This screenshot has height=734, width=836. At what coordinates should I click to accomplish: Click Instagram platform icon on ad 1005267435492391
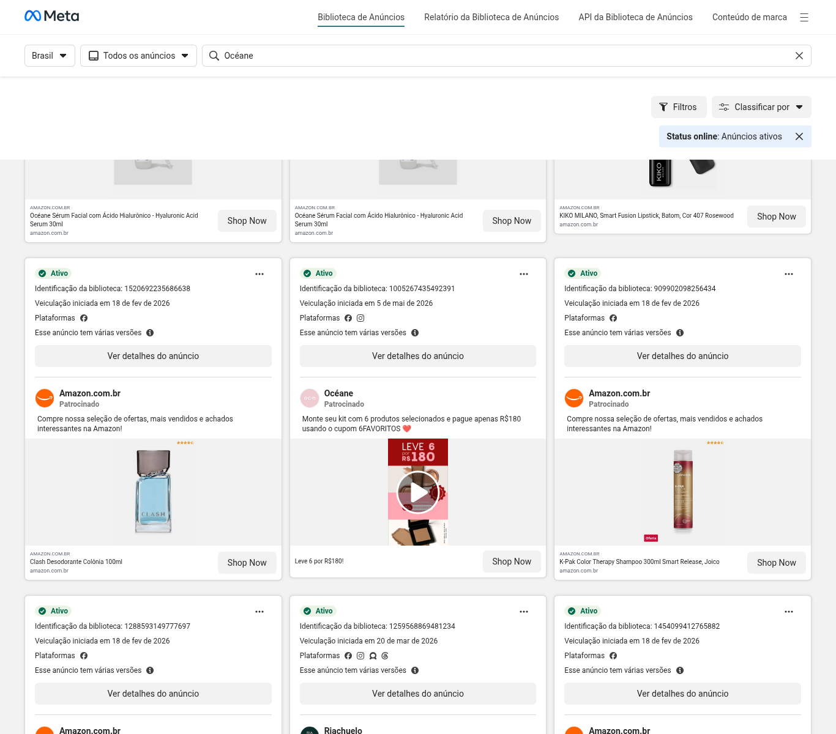click(x=360, y=318)
